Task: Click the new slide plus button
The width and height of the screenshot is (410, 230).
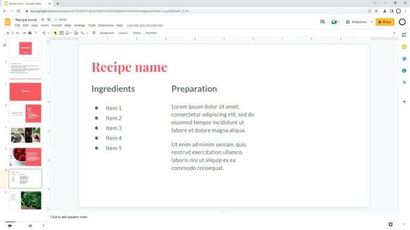Action: [8, 33]
